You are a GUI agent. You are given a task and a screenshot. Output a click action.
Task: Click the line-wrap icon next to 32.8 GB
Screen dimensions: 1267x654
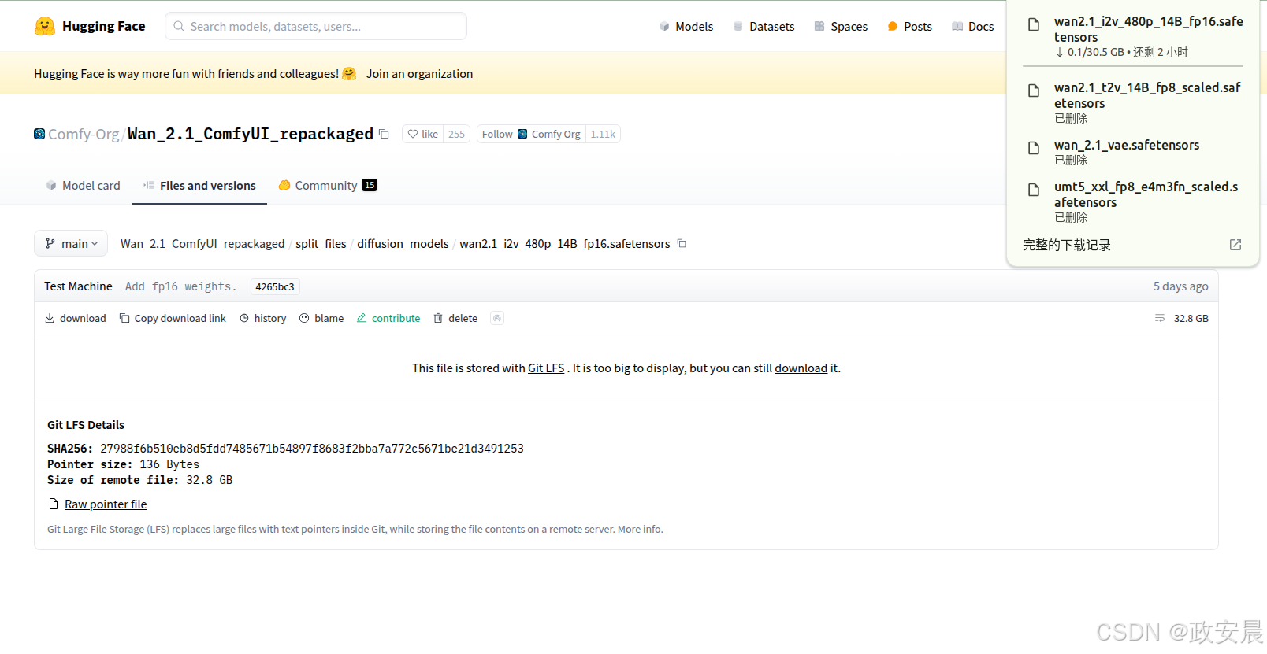tap(1160, 318)
